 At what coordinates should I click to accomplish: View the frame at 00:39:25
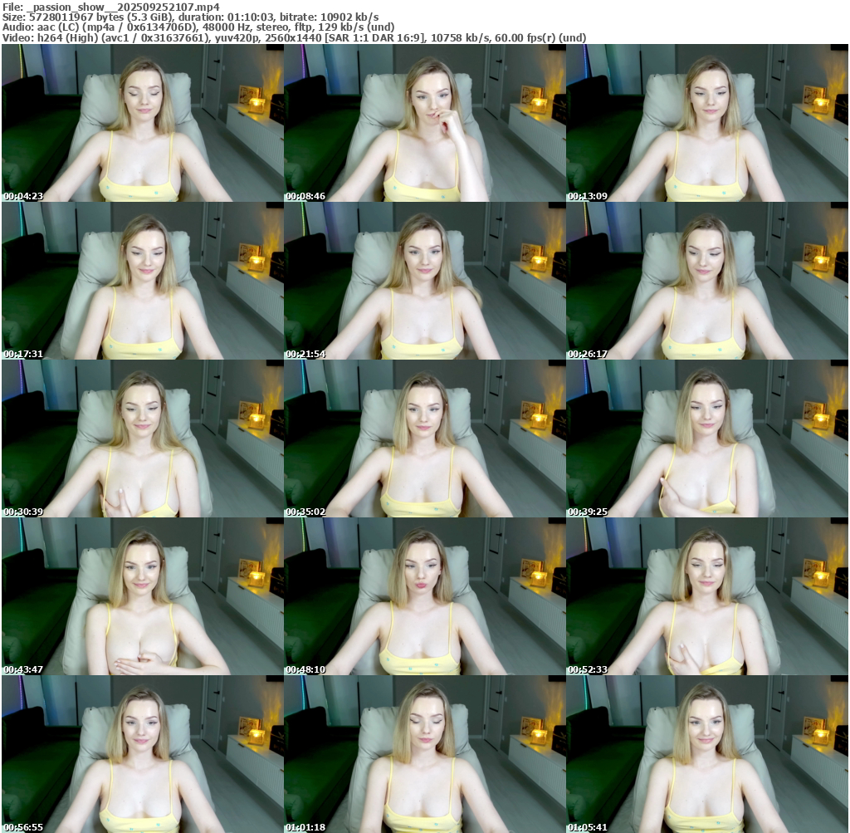pos(707,439)
